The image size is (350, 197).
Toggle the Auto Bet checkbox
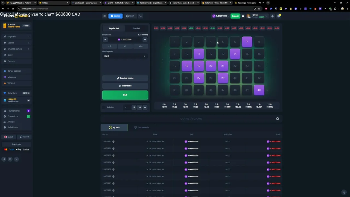coord(104,107)
